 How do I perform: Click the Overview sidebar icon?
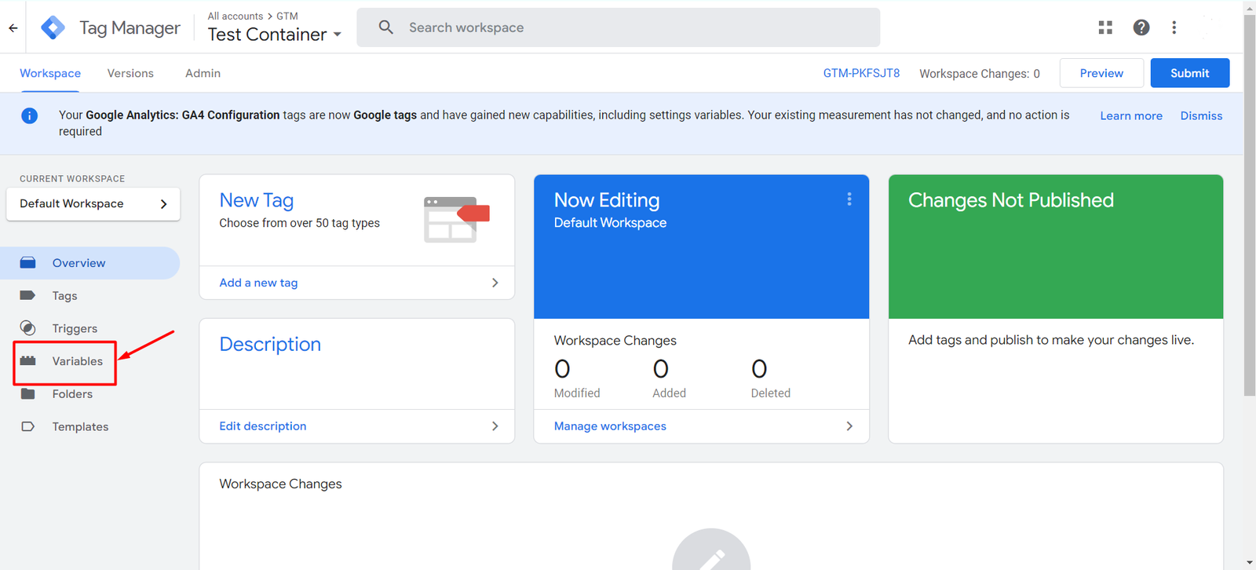27,262
